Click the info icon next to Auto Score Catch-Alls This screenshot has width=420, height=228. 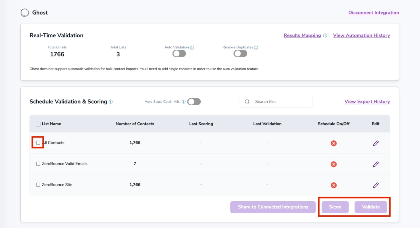click(183, 101)
